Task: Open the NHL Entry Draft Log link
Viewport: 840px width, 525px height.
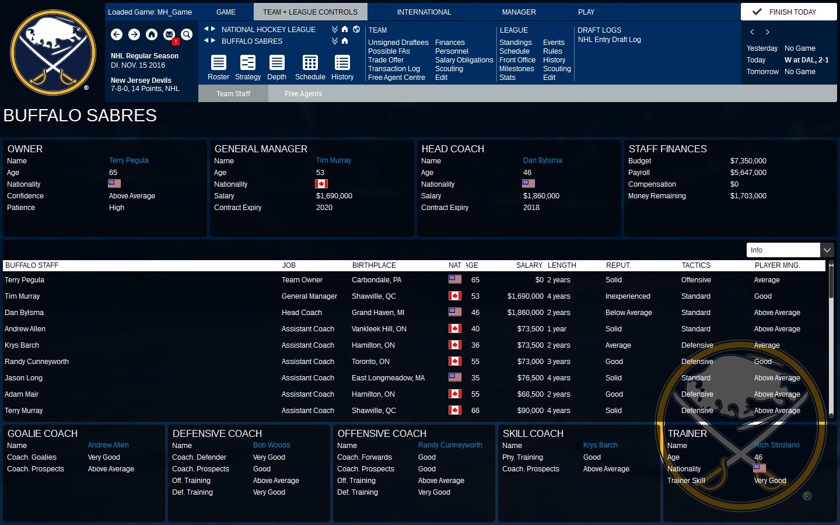Action: [609, 40]
